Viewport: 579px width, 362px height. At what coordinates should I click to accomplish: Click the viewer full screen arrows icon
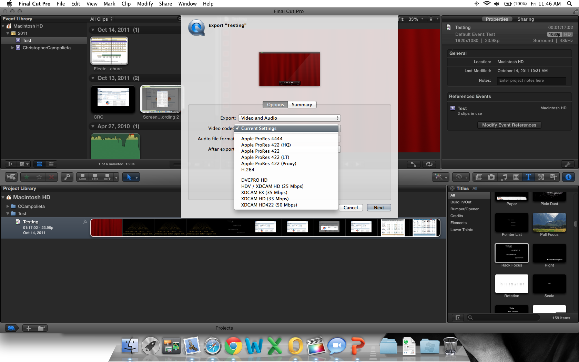click(414, 164)
